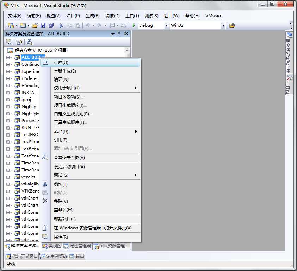The height and width of the screenshot is (271, 297).
Task: Click the folder icon right of Win32
Action: click(232, 25)
